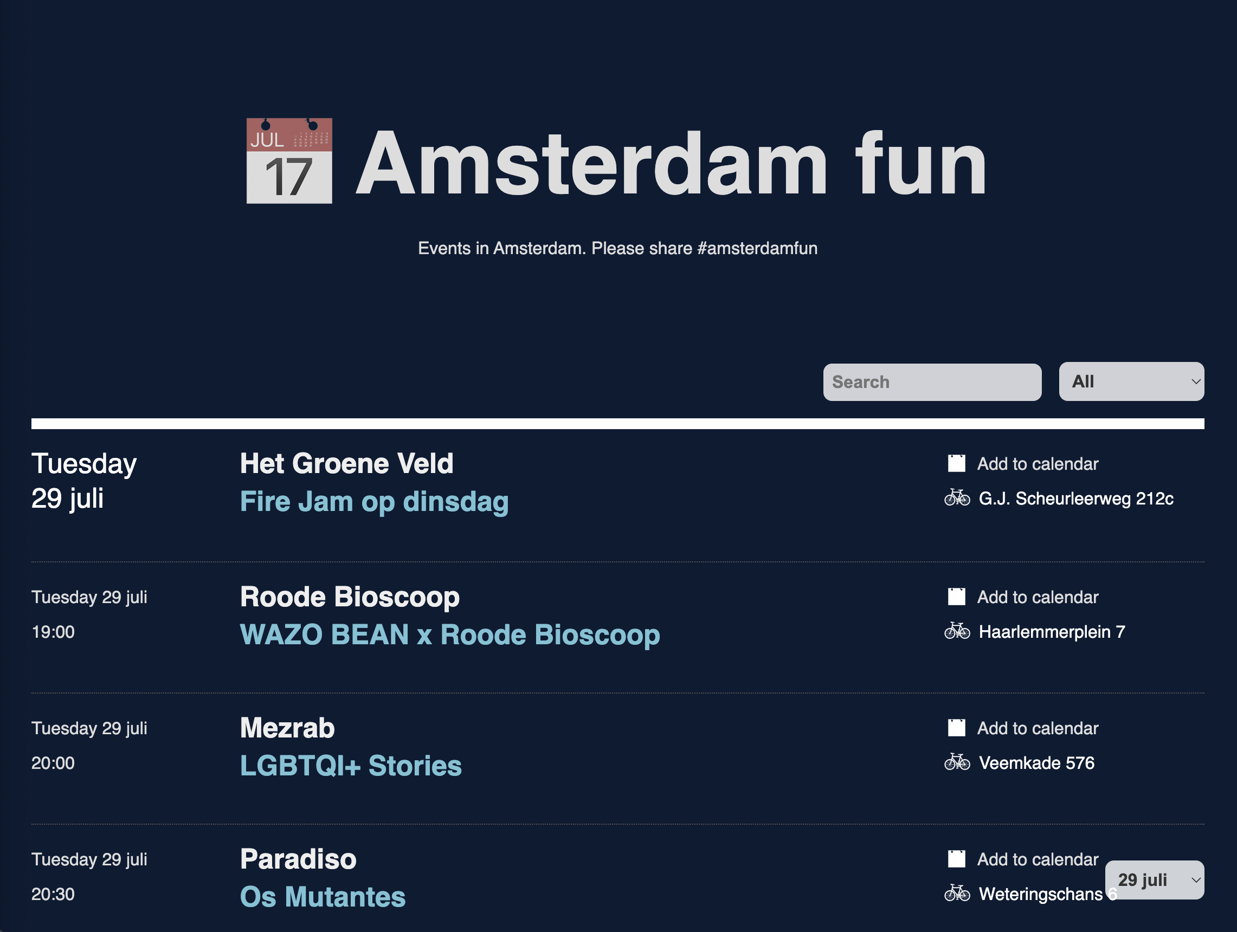1237x932 pixels.
Task: Click the Paradiso venue name
Action: click(x=298, y=859)
